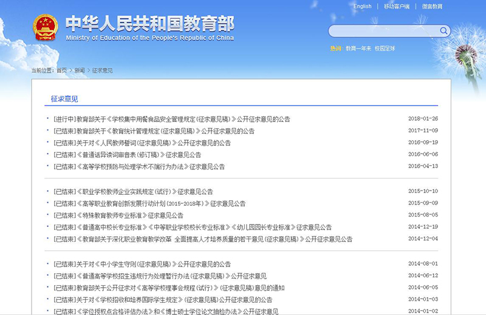Screen dimensions: 486x315
Task: Select hot keyword 教育一年来
Action: [x=358, y=48]
